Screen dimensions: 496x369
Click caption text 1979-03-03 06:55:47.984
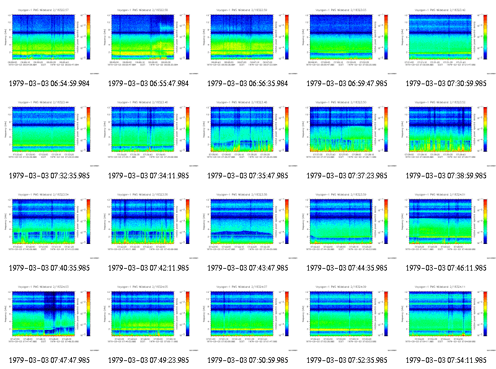148,84
